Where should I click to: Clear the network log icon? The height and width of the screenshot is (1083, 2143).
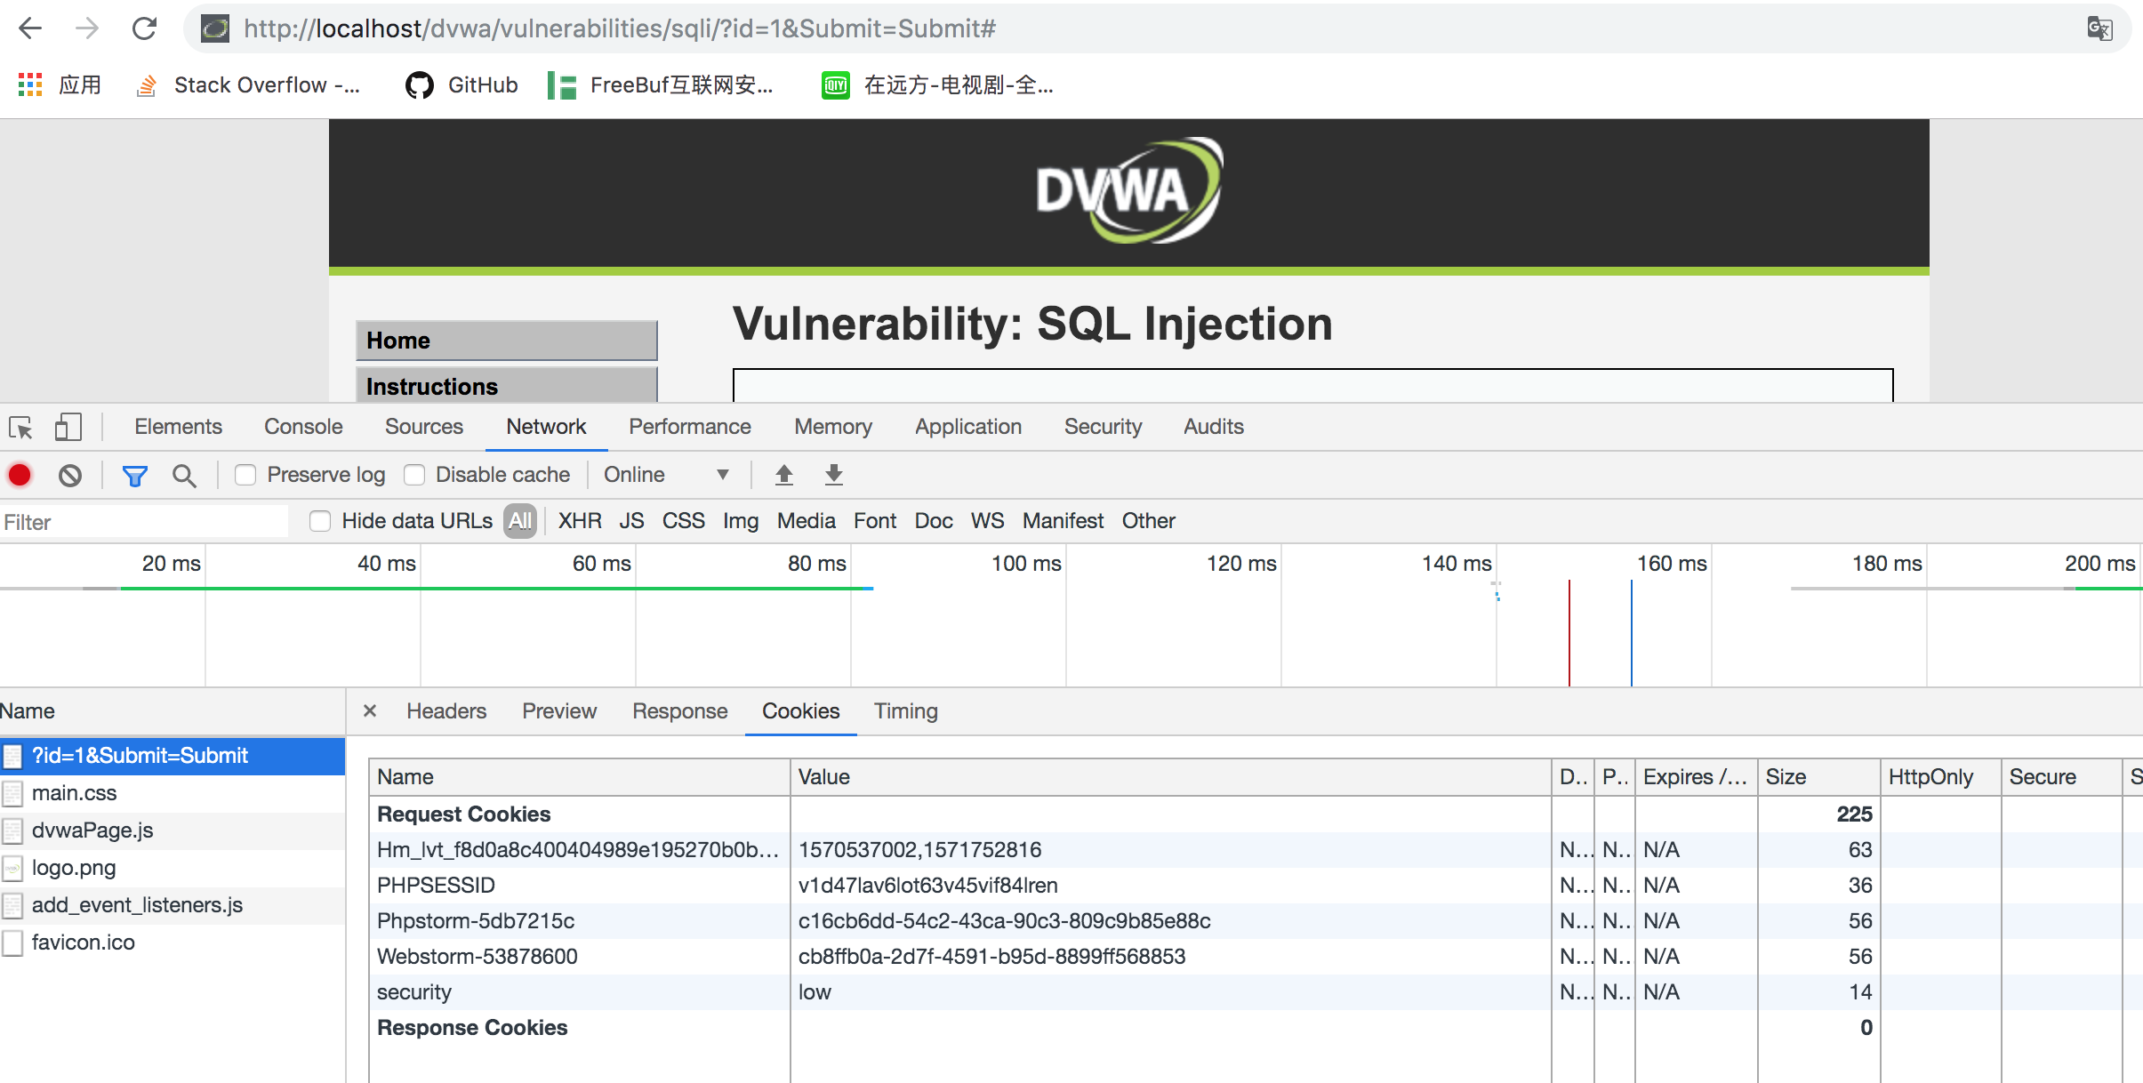point(70,476)
